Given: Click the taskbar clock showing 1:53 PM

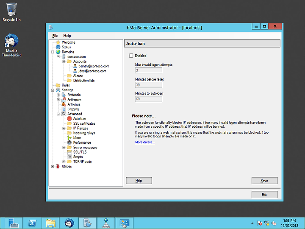Looking at the screenshot, I should pyautogui.click(x=289, y=223).
